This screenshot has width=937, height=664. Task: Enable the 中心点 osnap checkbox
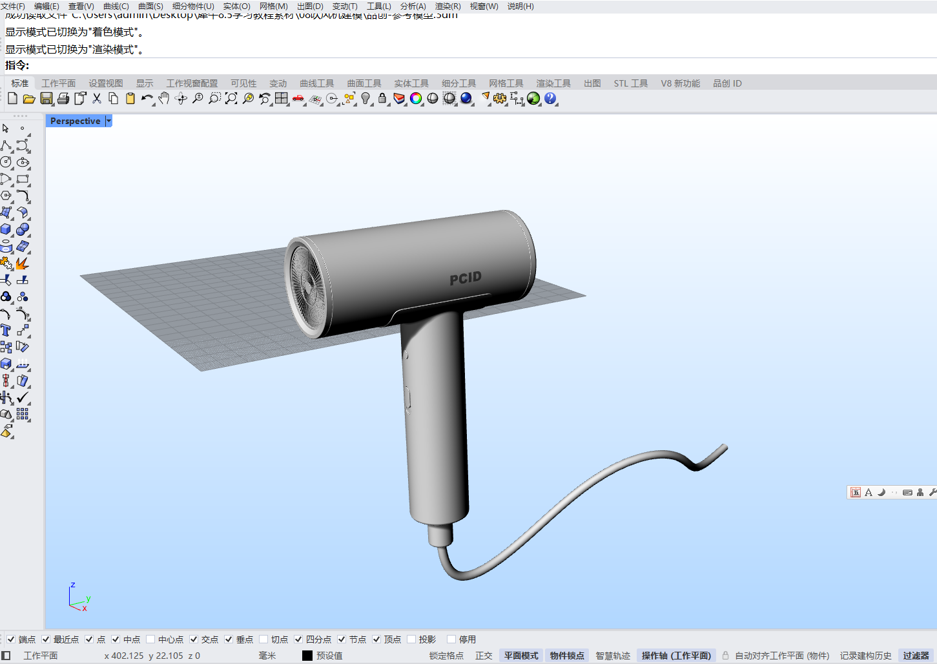pos(150,639)
